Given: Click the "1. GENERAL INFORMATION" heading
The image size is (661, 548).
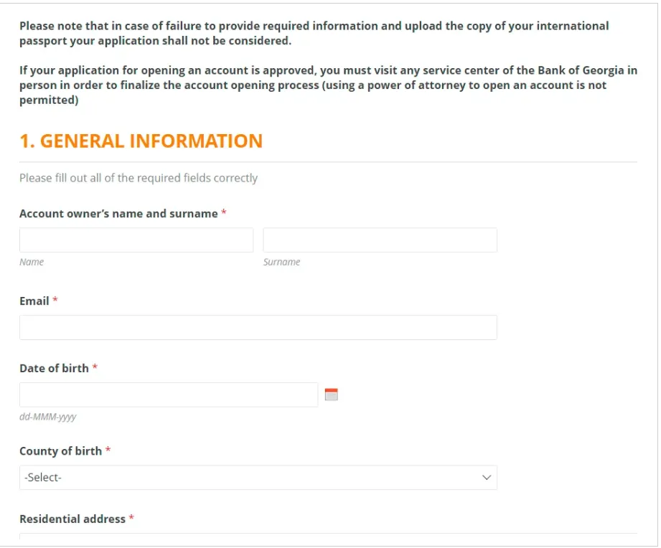Looking at the screenshot, I should [x=141, y=141].
